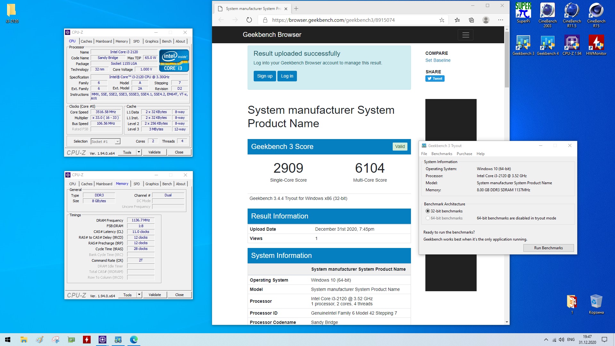Open the browser collections icon
This screenshot has width=615, height=346.
[x=471, y=20]
